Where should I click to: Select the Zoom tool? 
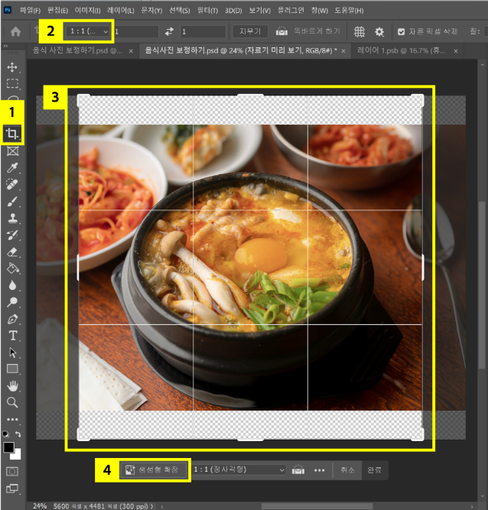point(12,403)
